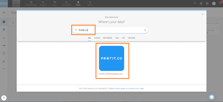Viewport: 223px width, 102px height.
Task: Open the Appstore in top navigation
Action: click(66, 3)
